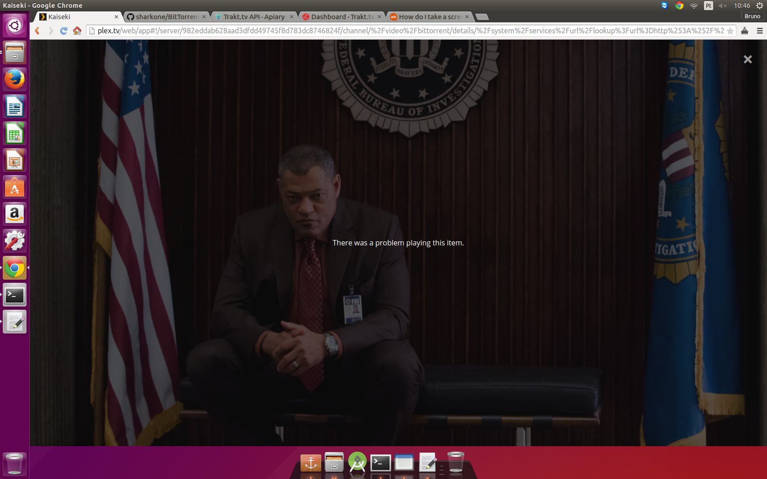Switch to Trakt.tv API Apiary tab
767x479 pixels.
click(254, 17)
